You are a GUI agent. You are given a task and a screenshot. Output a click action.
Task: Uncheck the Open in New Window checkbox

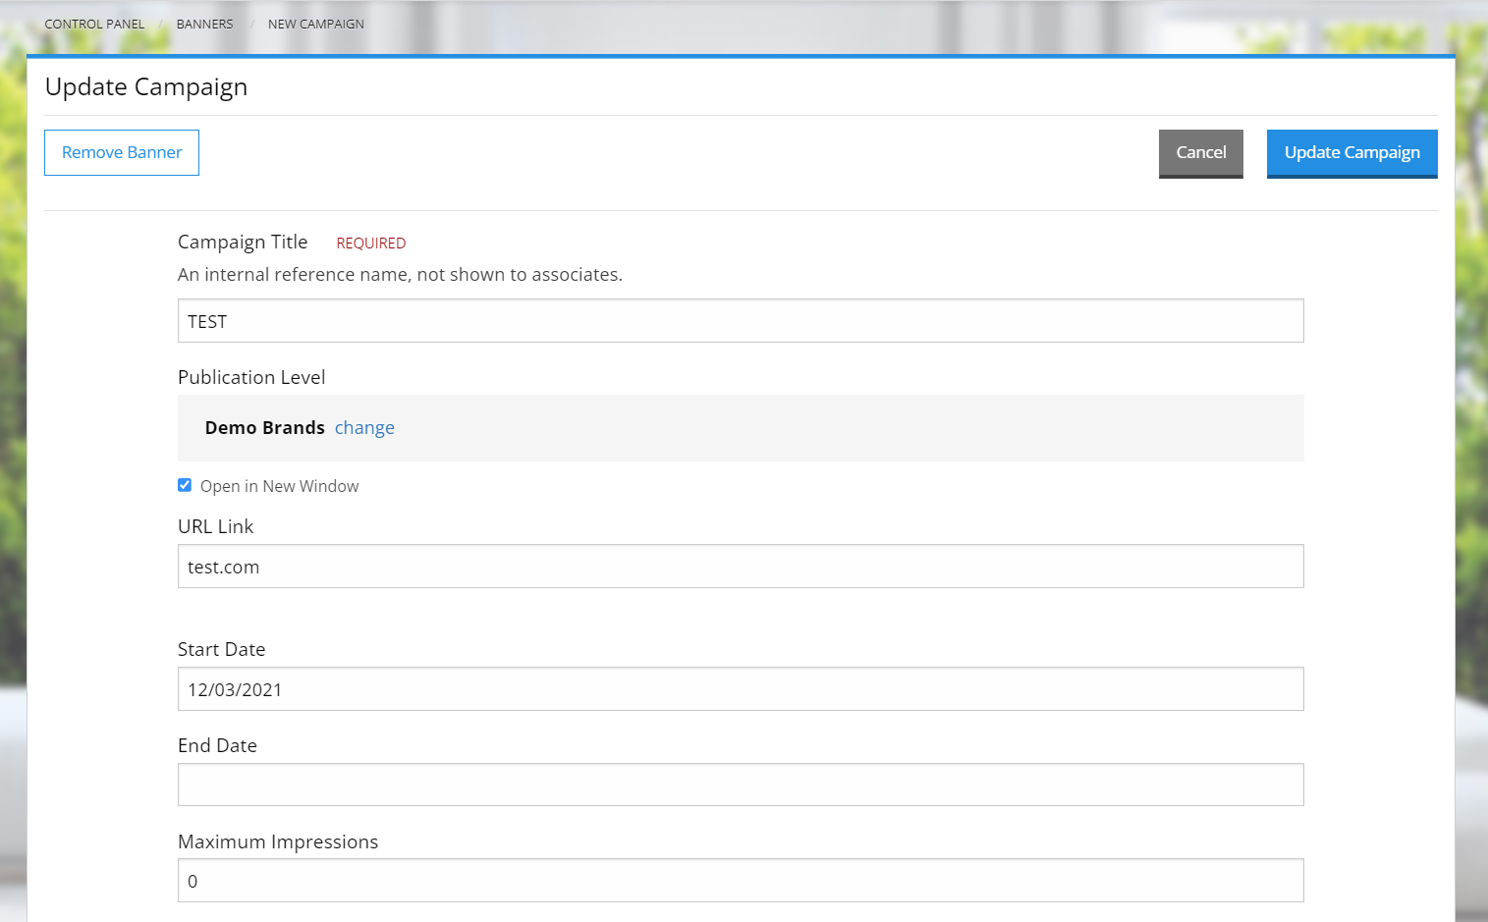click(185, 485)
